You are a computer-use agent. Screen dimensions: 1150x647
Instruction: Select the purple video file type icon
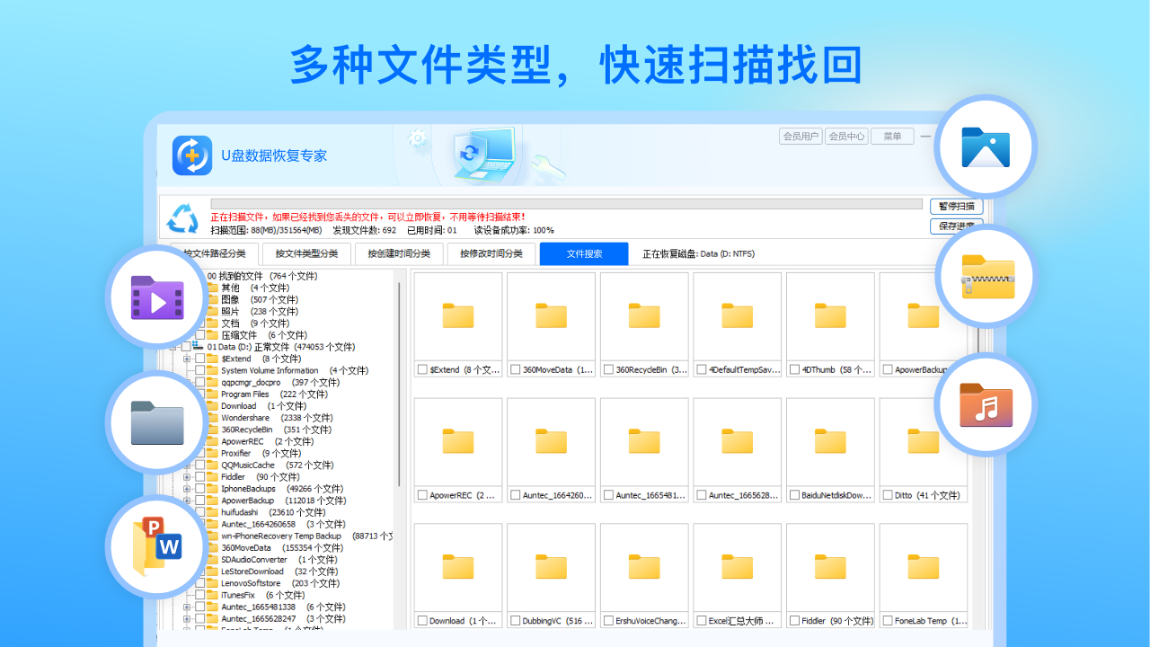coord(155,297)
